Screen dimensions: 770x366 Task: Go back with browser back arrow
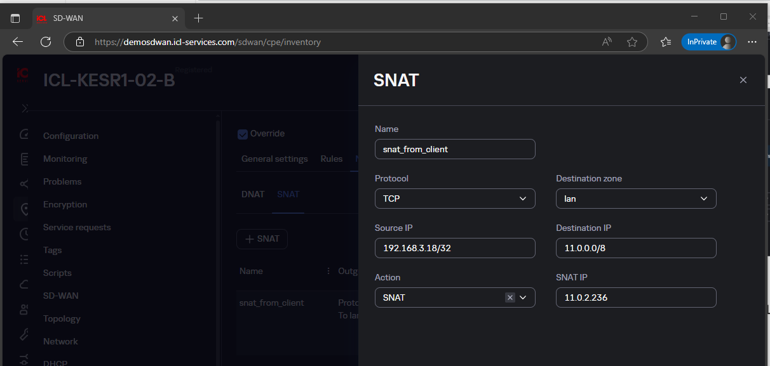coord(18,42)
